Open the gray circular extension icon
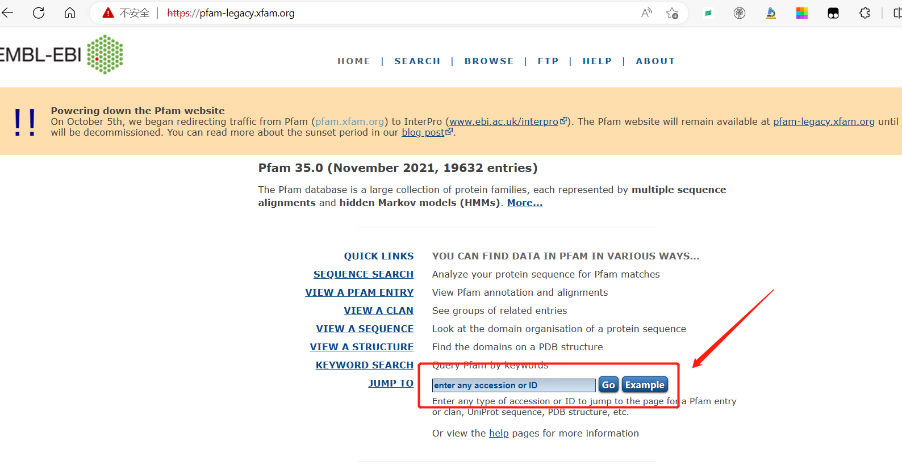 point(740,13)
